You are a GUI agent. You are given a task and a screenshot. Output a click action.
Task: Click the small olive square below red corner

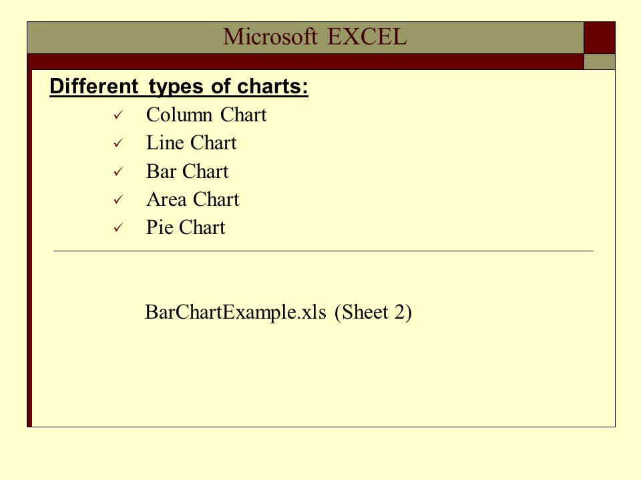[600, 61]
